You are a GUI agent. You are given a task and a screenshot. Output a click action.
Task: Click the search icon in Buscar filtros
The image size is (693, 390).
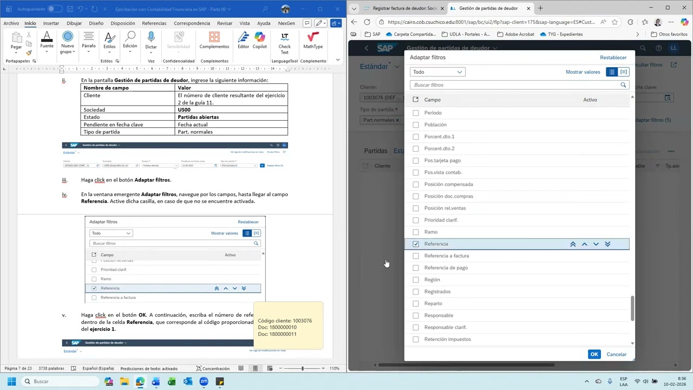coord(623,85)
